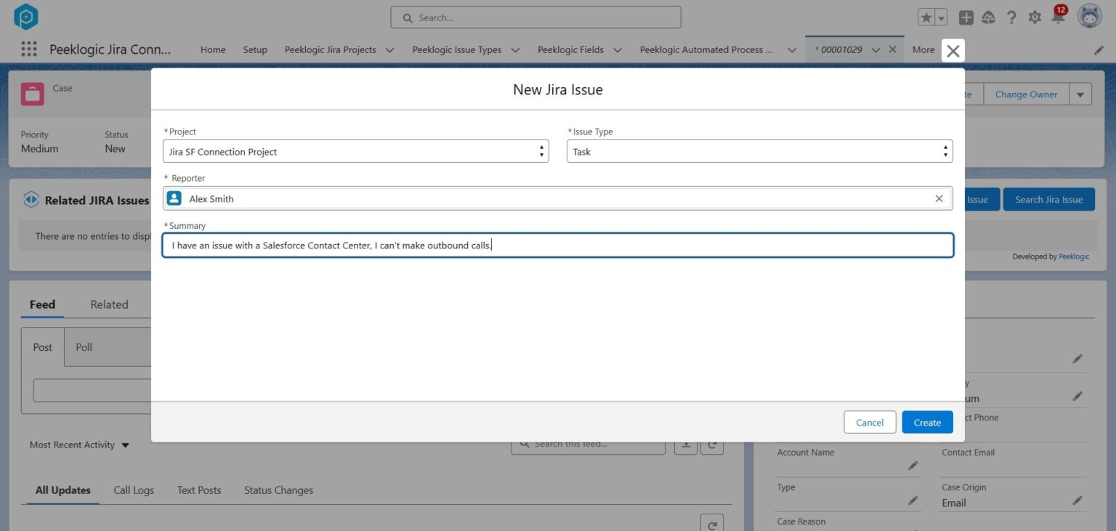The width and height of the screenshot is (1116, 531).
Task: Clear Alex Smith from the Reporter field
Action: pos(939,198)
